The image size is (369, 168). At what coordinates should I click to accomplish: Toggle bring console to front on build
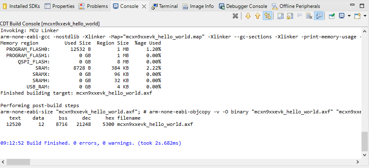coord(319,16)
